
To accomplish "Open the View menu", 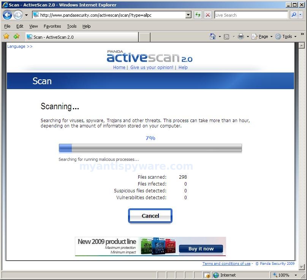I will [33, 26].
